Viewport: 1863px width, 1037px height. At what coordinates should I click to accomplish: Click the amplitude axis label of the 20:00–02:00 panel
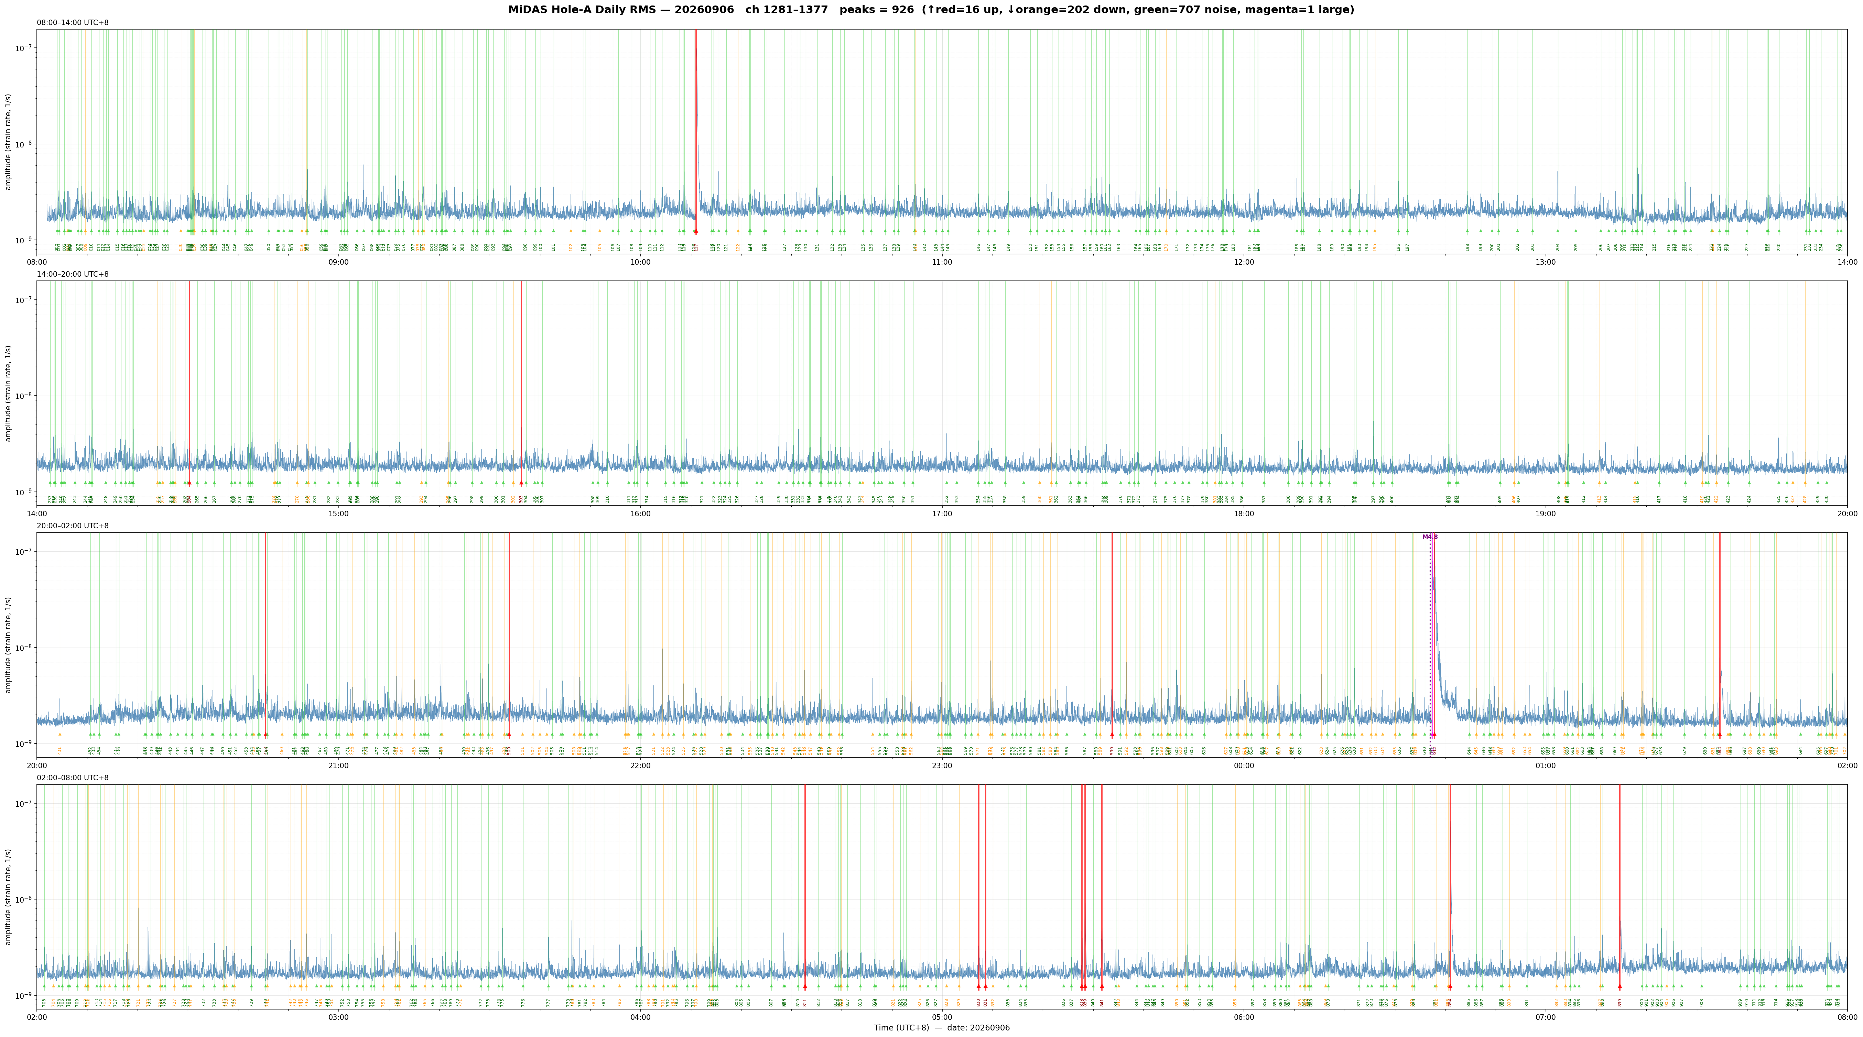[x=9, y=644]
